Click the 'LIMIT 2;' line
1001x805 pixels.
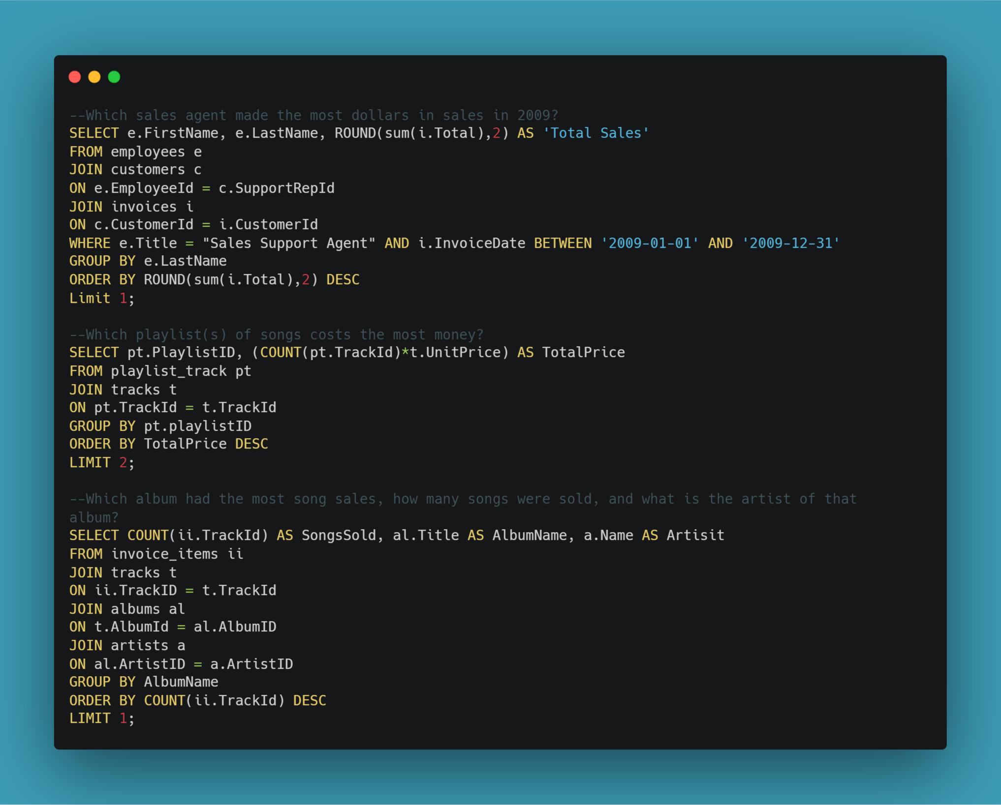[101, 462]
